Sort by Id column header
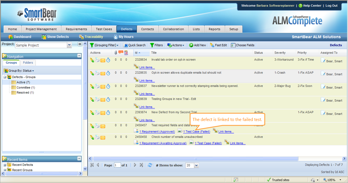 (142, 53)
